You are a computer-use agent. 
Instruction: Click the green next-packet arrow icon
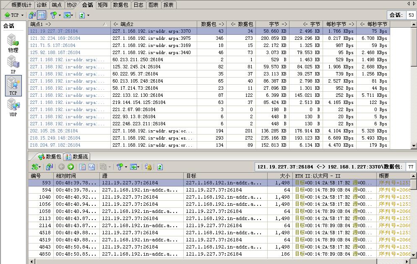tap(70, 167)
